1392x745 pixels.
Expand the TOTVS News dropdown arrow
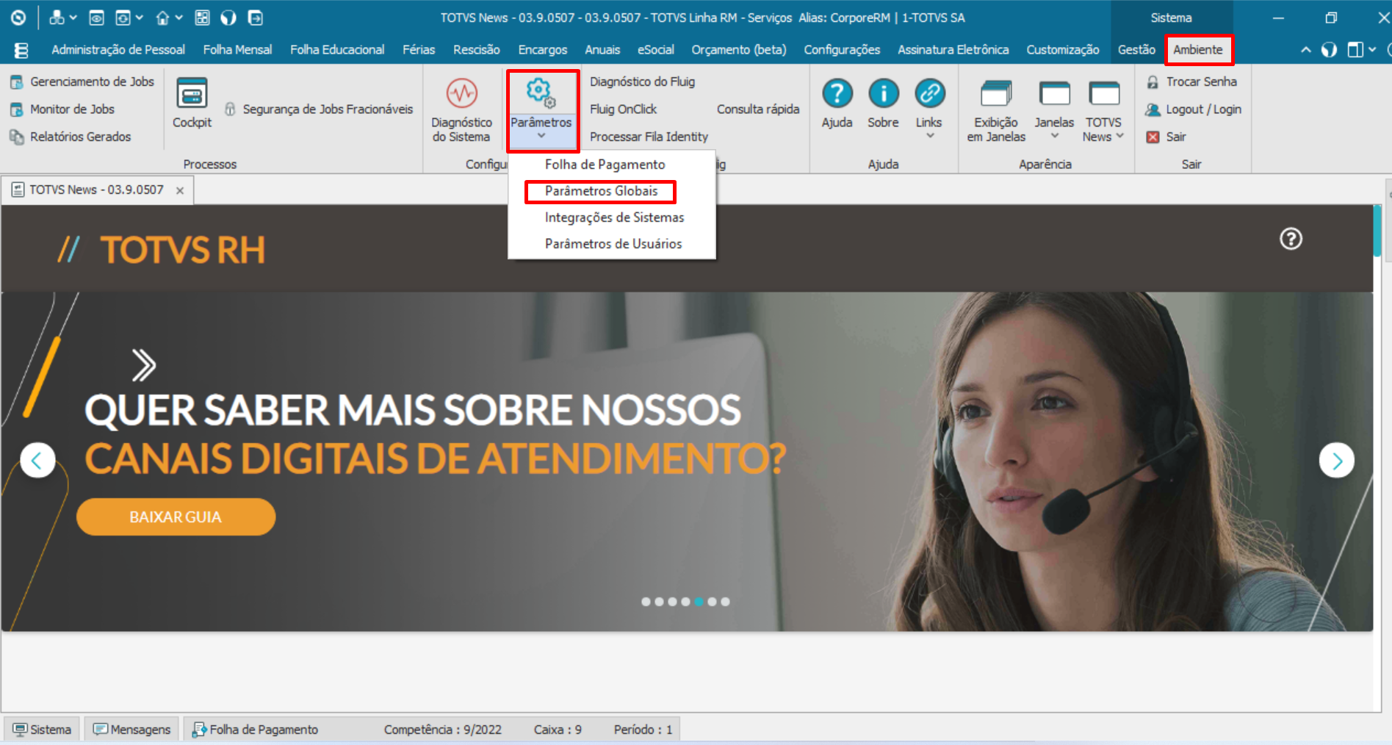(1120, 136)
